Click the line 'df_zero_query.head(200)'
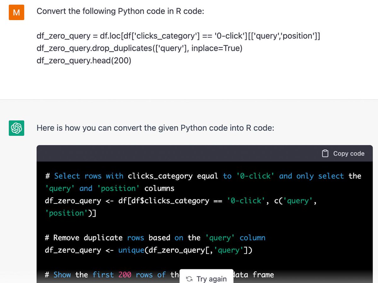 (x=84, y=60)
